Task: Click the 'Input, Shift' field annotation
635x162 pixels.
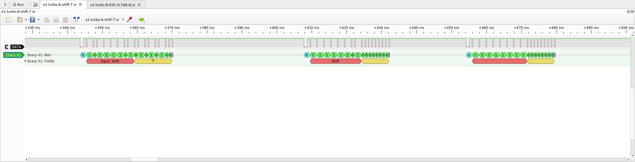Action: coord(110,61)
